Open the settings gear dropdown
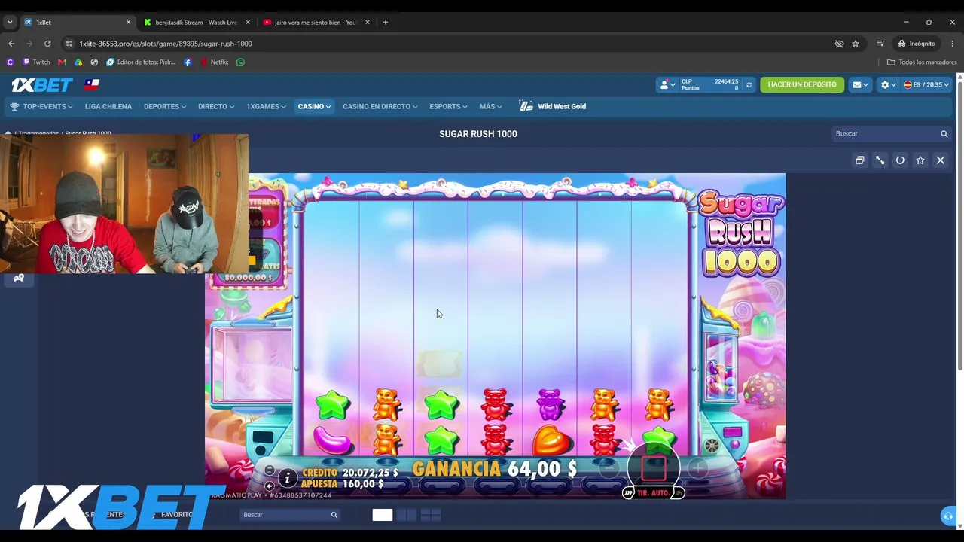Screen dimensions: 964x542 (889, 85)
